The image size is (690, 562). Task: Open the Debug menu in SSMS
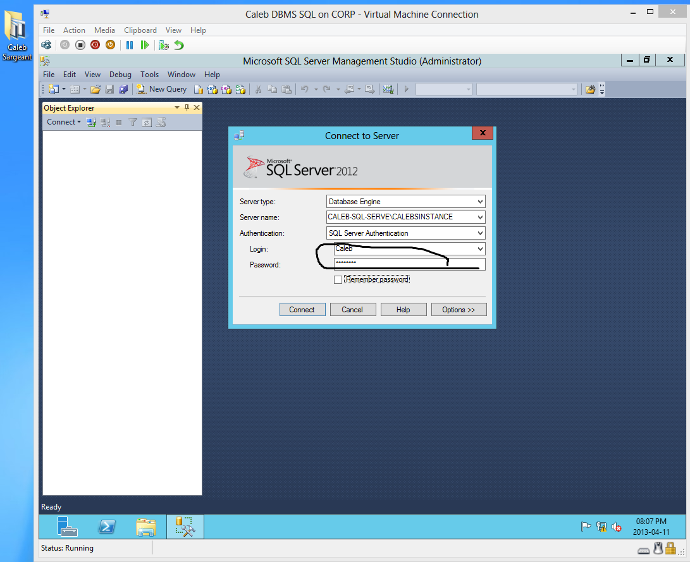pos(120,75)
